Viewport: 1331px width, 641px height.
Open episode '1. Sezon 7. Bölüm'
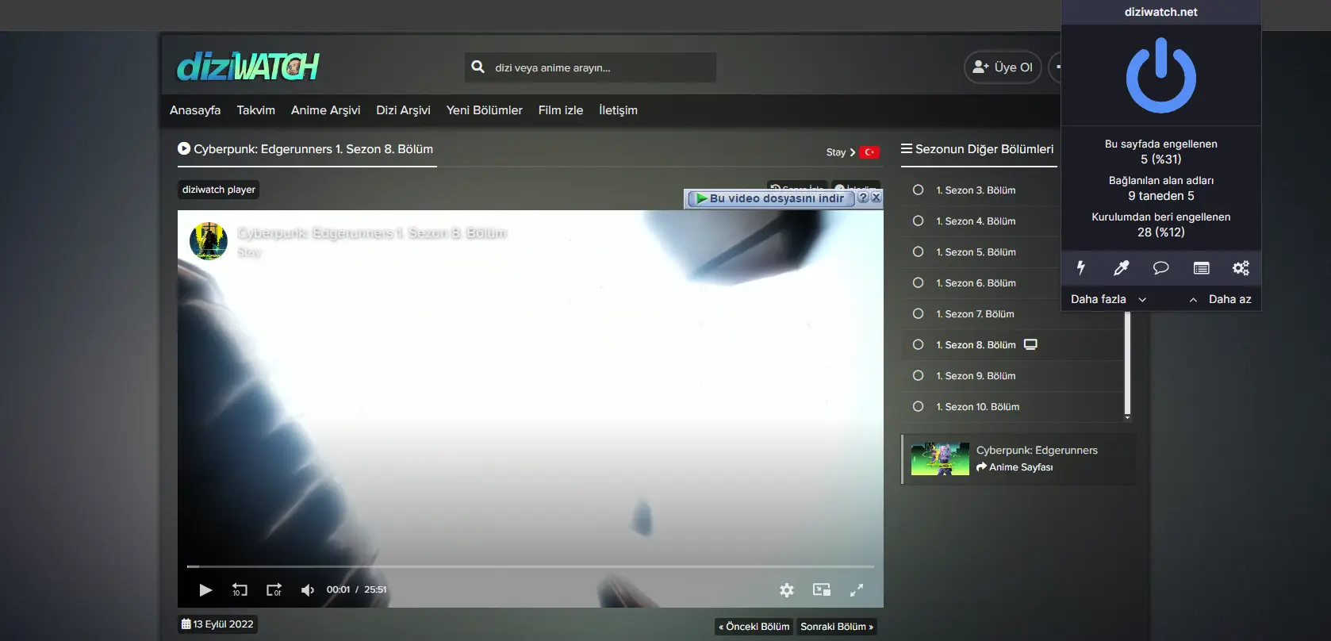pyautogui.click(x=975, y=314)
